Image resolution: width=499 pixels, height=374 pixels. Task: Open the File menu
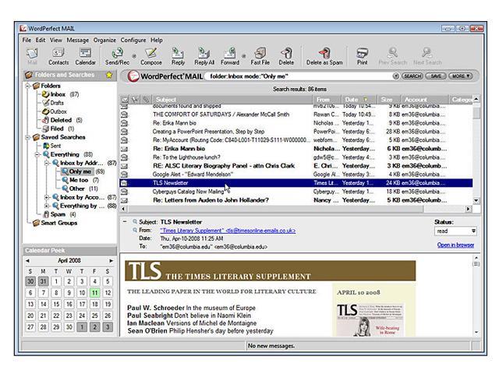coord(27,40)
